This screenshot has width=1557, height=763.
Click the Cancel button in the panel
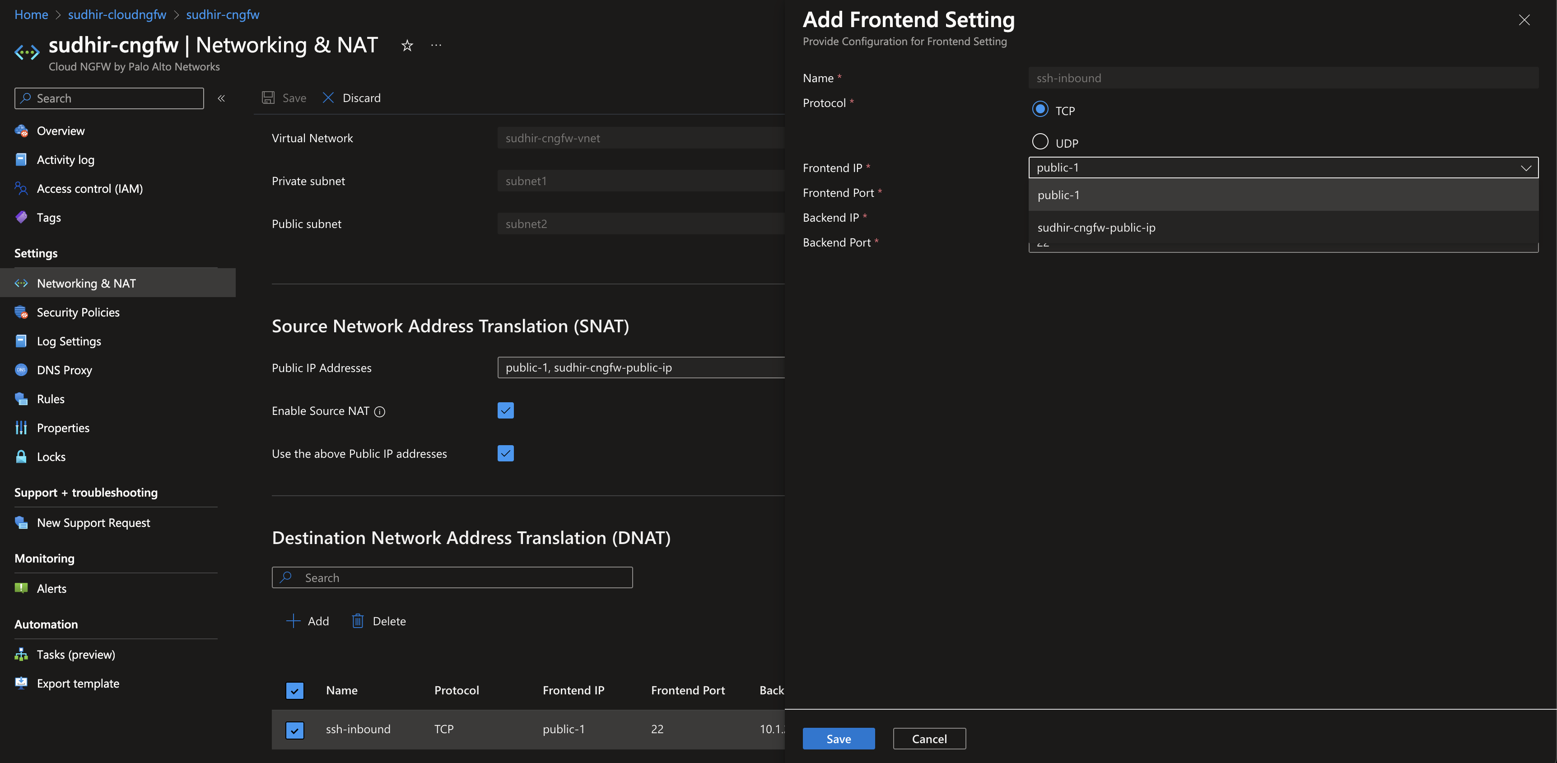pyautogui.click(x=929, y=738)
